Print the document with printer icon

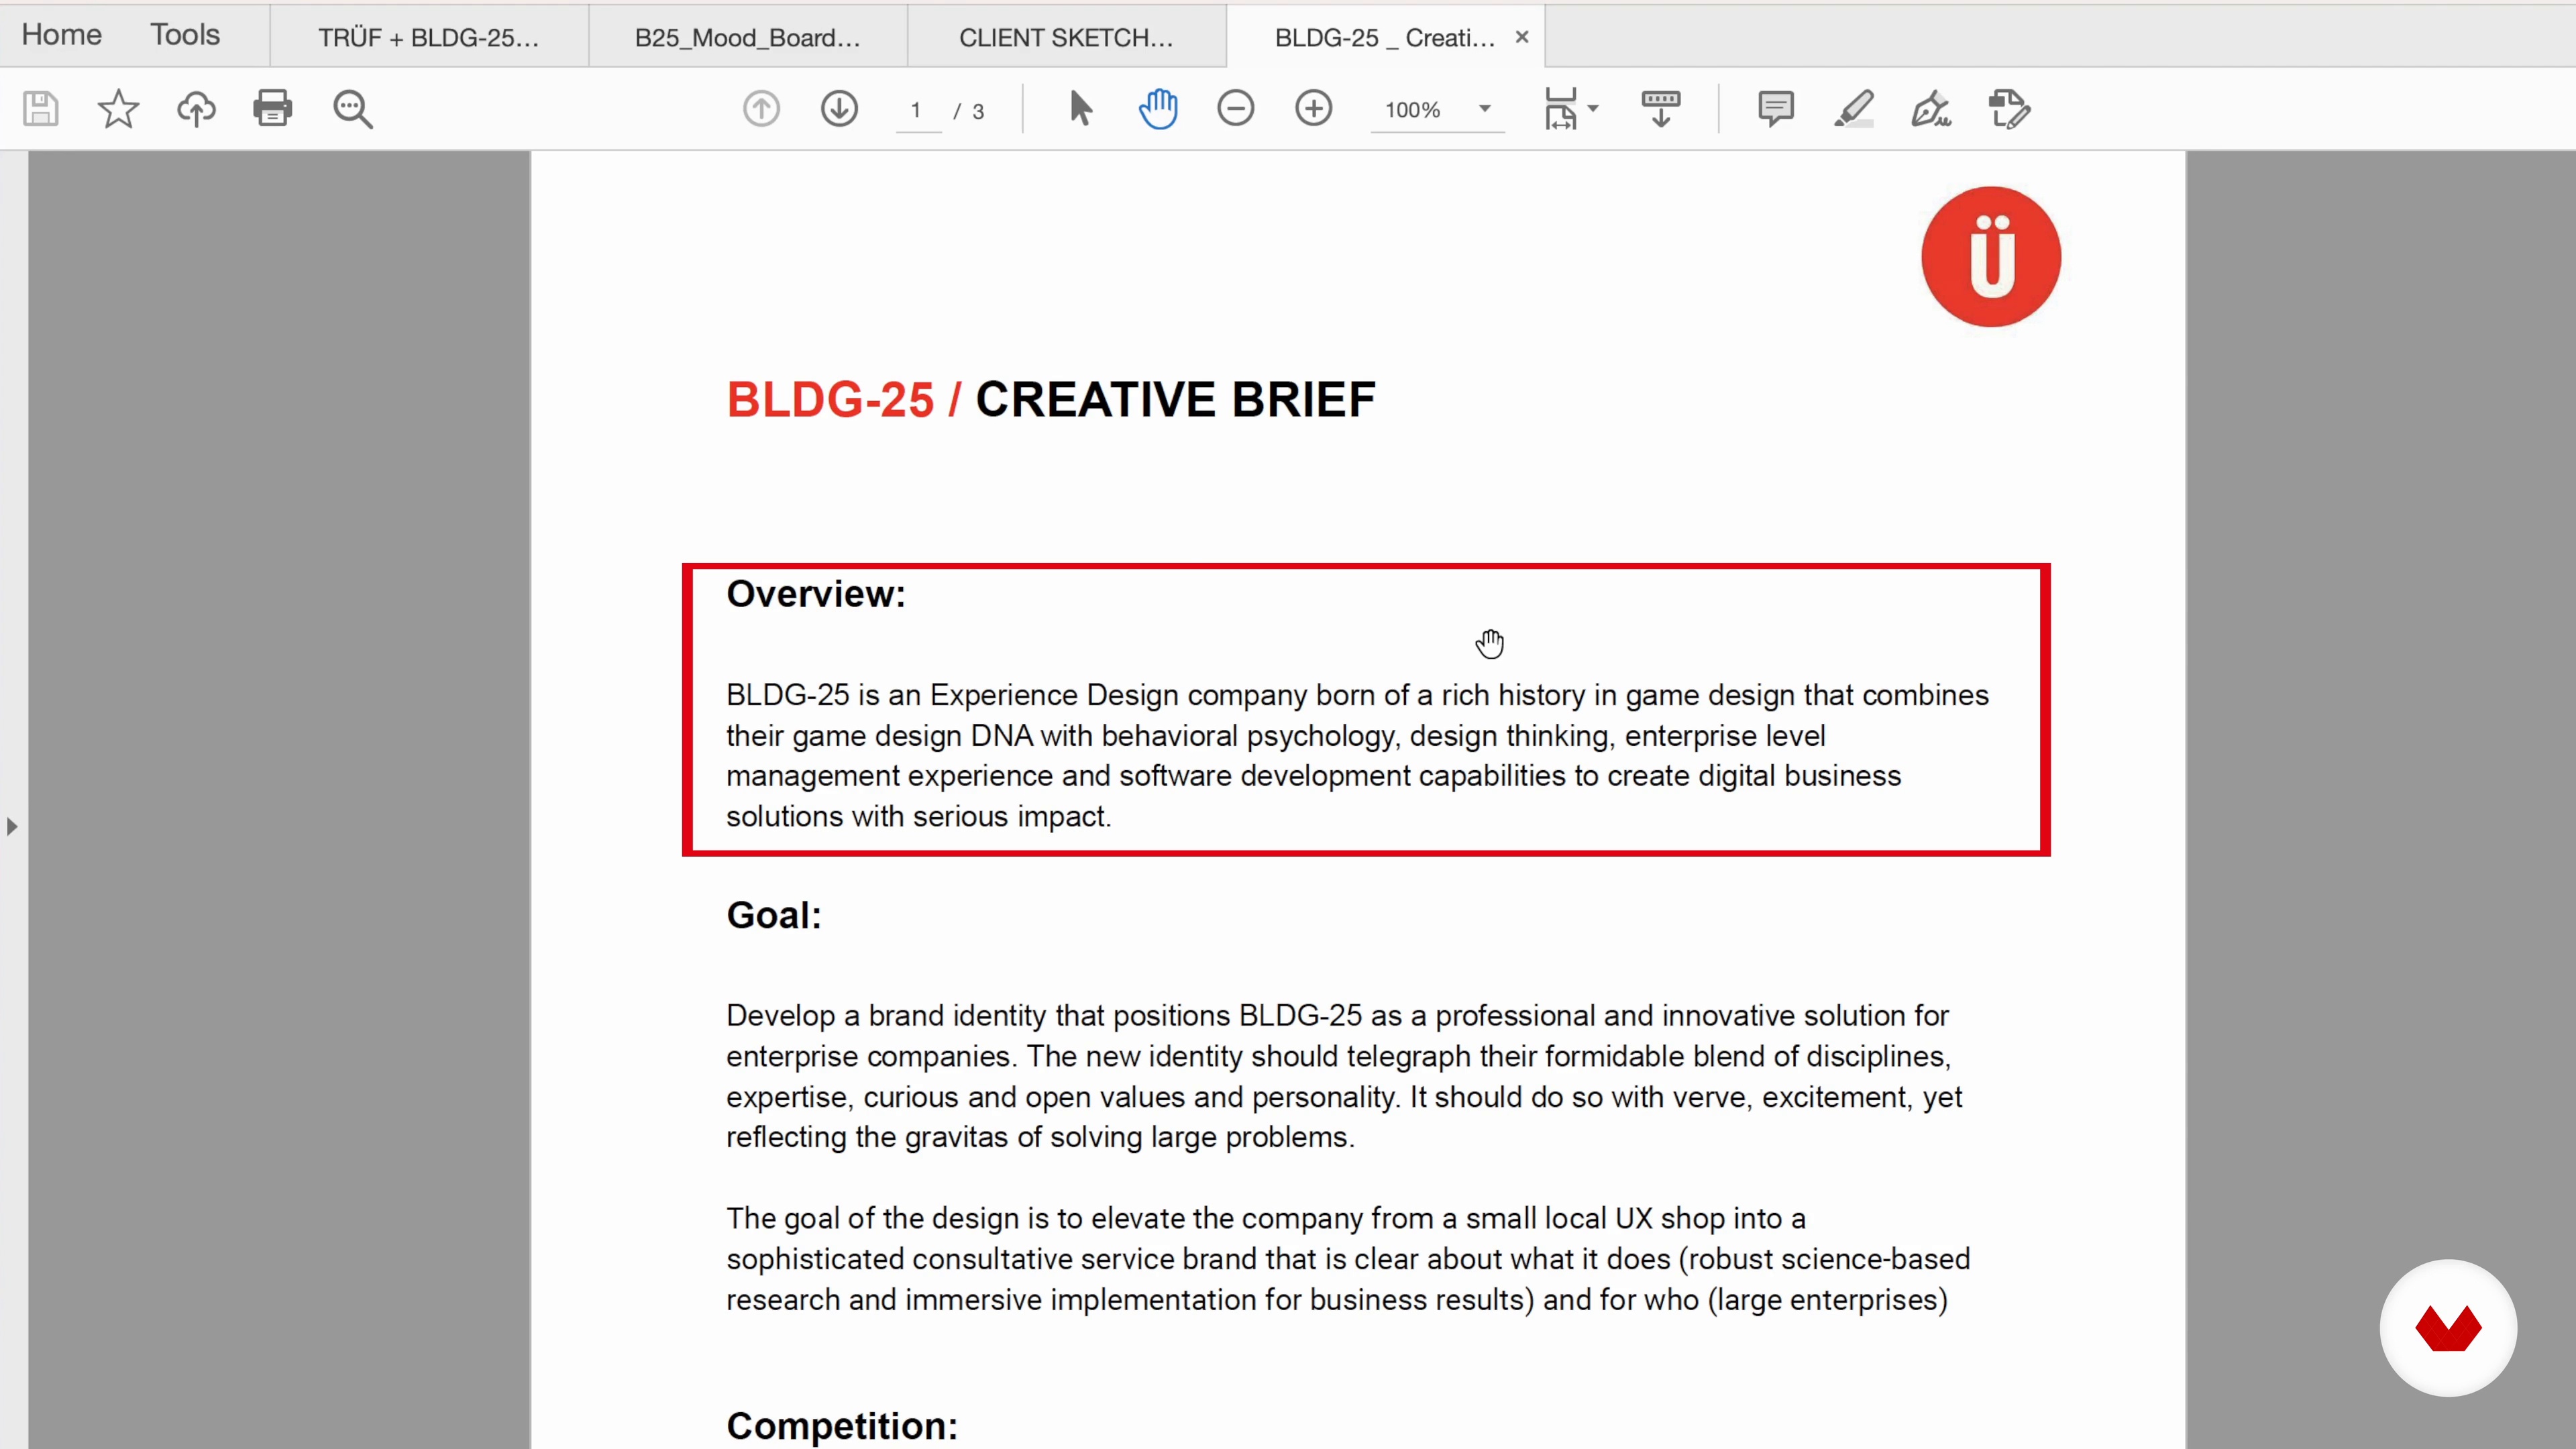(x=273, y=108)
